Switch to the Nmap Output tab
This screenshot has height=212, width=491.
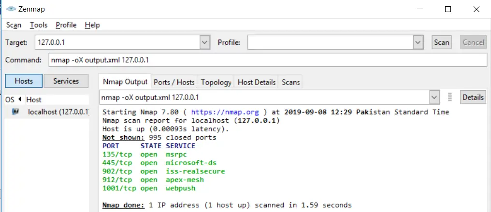tap(125, 82)
